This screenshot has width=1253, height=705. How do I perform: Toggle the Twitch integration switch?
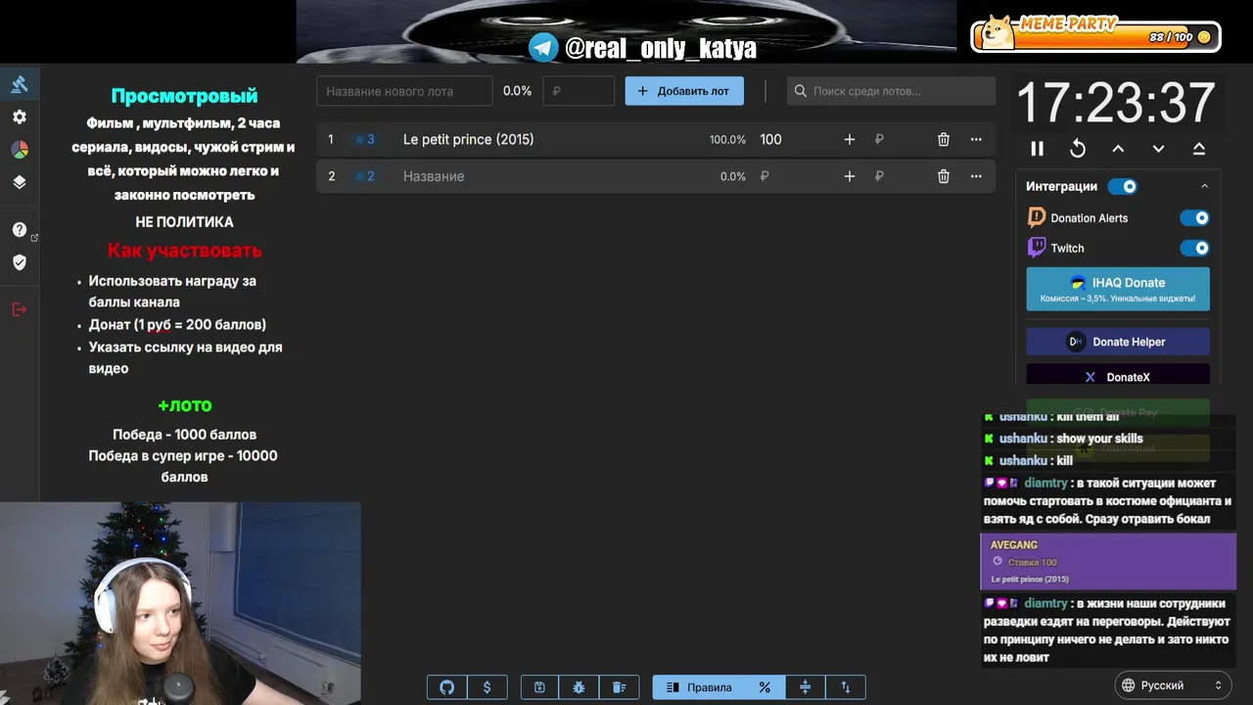point(1194,248)
